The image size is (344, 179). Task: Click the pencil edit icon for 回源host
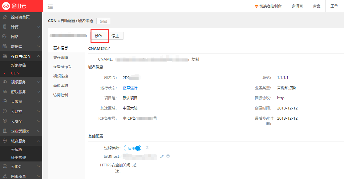162,157
